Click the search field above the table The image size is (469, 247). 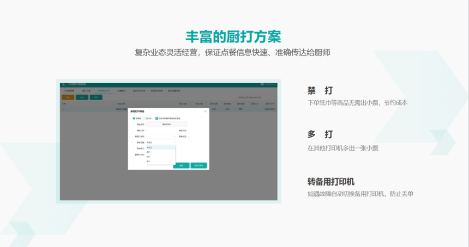coord(250,97)
